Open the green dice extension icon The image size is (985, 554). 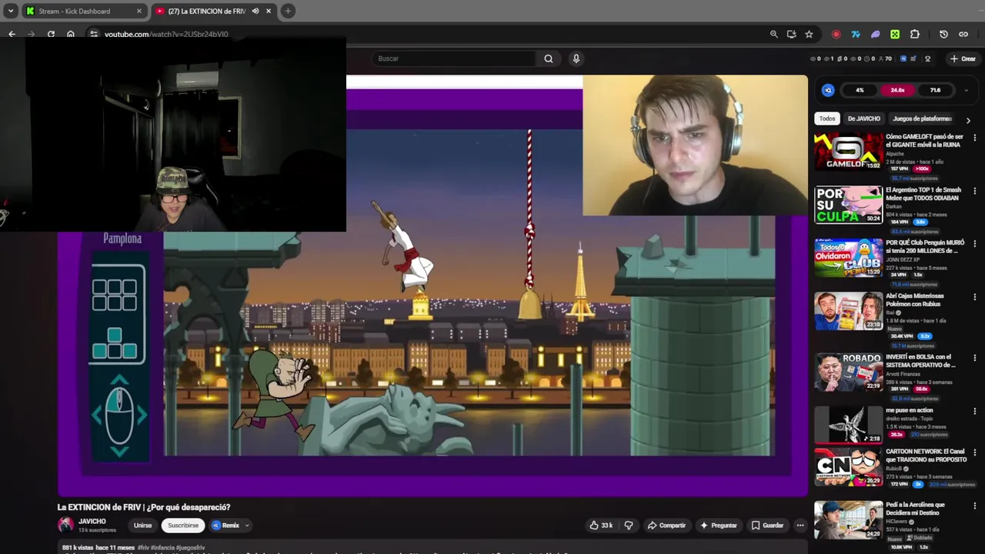pos(895,34)
